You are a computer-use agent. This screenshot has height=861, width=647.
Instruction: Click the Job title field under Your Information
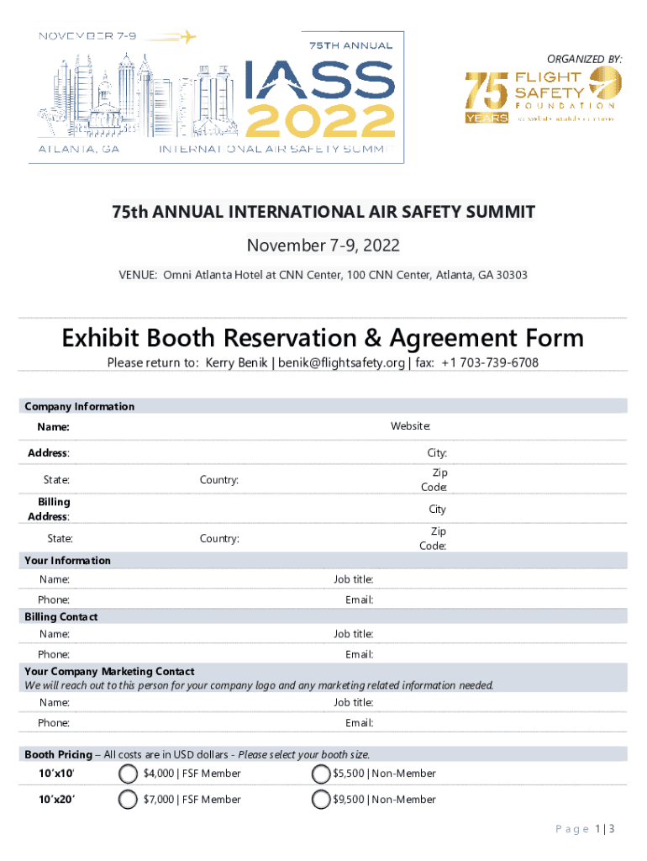click(x=496, y=579)
